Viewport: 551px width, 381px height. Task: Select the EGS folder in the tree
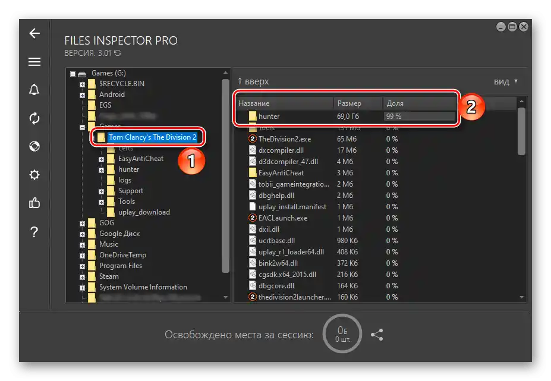tap(105, 105)
